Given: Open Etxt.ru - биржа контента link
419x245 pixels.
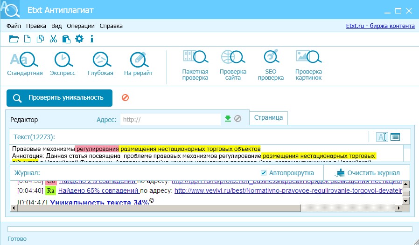Looking at the screenshot, I should click(x=381, y=26).
